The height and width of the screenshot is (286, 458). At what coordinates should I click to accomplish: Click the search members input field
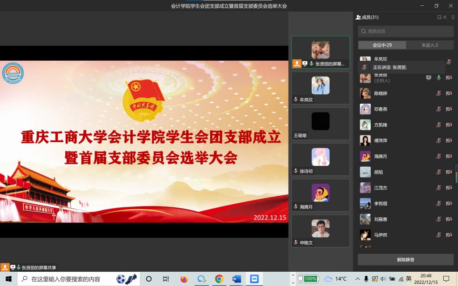tap(405, 31)
